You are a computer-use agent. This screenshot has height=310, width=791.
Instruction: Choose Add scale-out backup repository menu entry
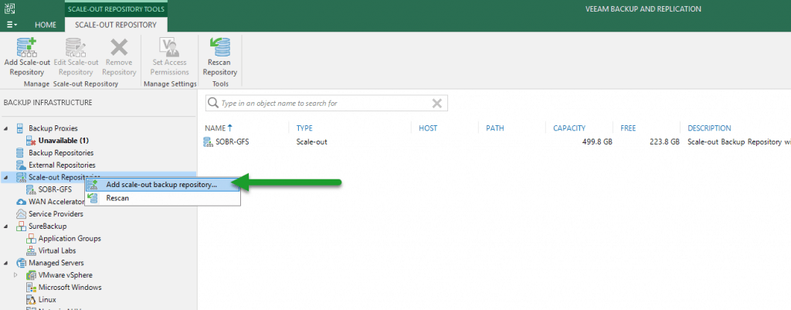(162, 185)
